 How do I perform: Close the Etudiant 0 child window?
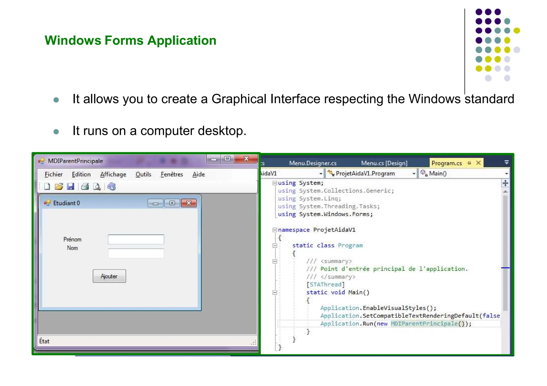click(x=189, y=203)
